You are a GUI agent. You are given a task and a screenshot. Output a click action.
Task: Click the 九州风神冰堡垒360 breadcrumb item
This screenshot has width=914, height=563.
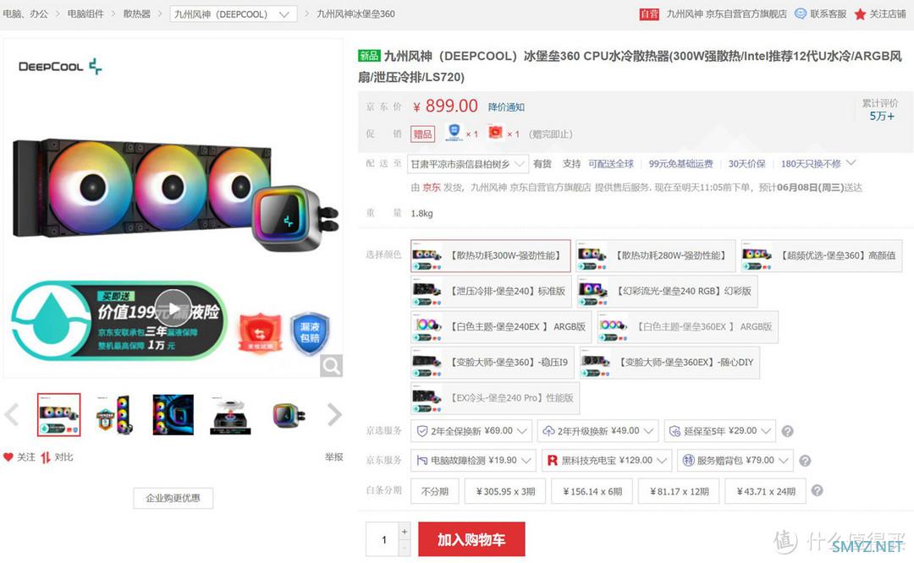click(355, 14)
